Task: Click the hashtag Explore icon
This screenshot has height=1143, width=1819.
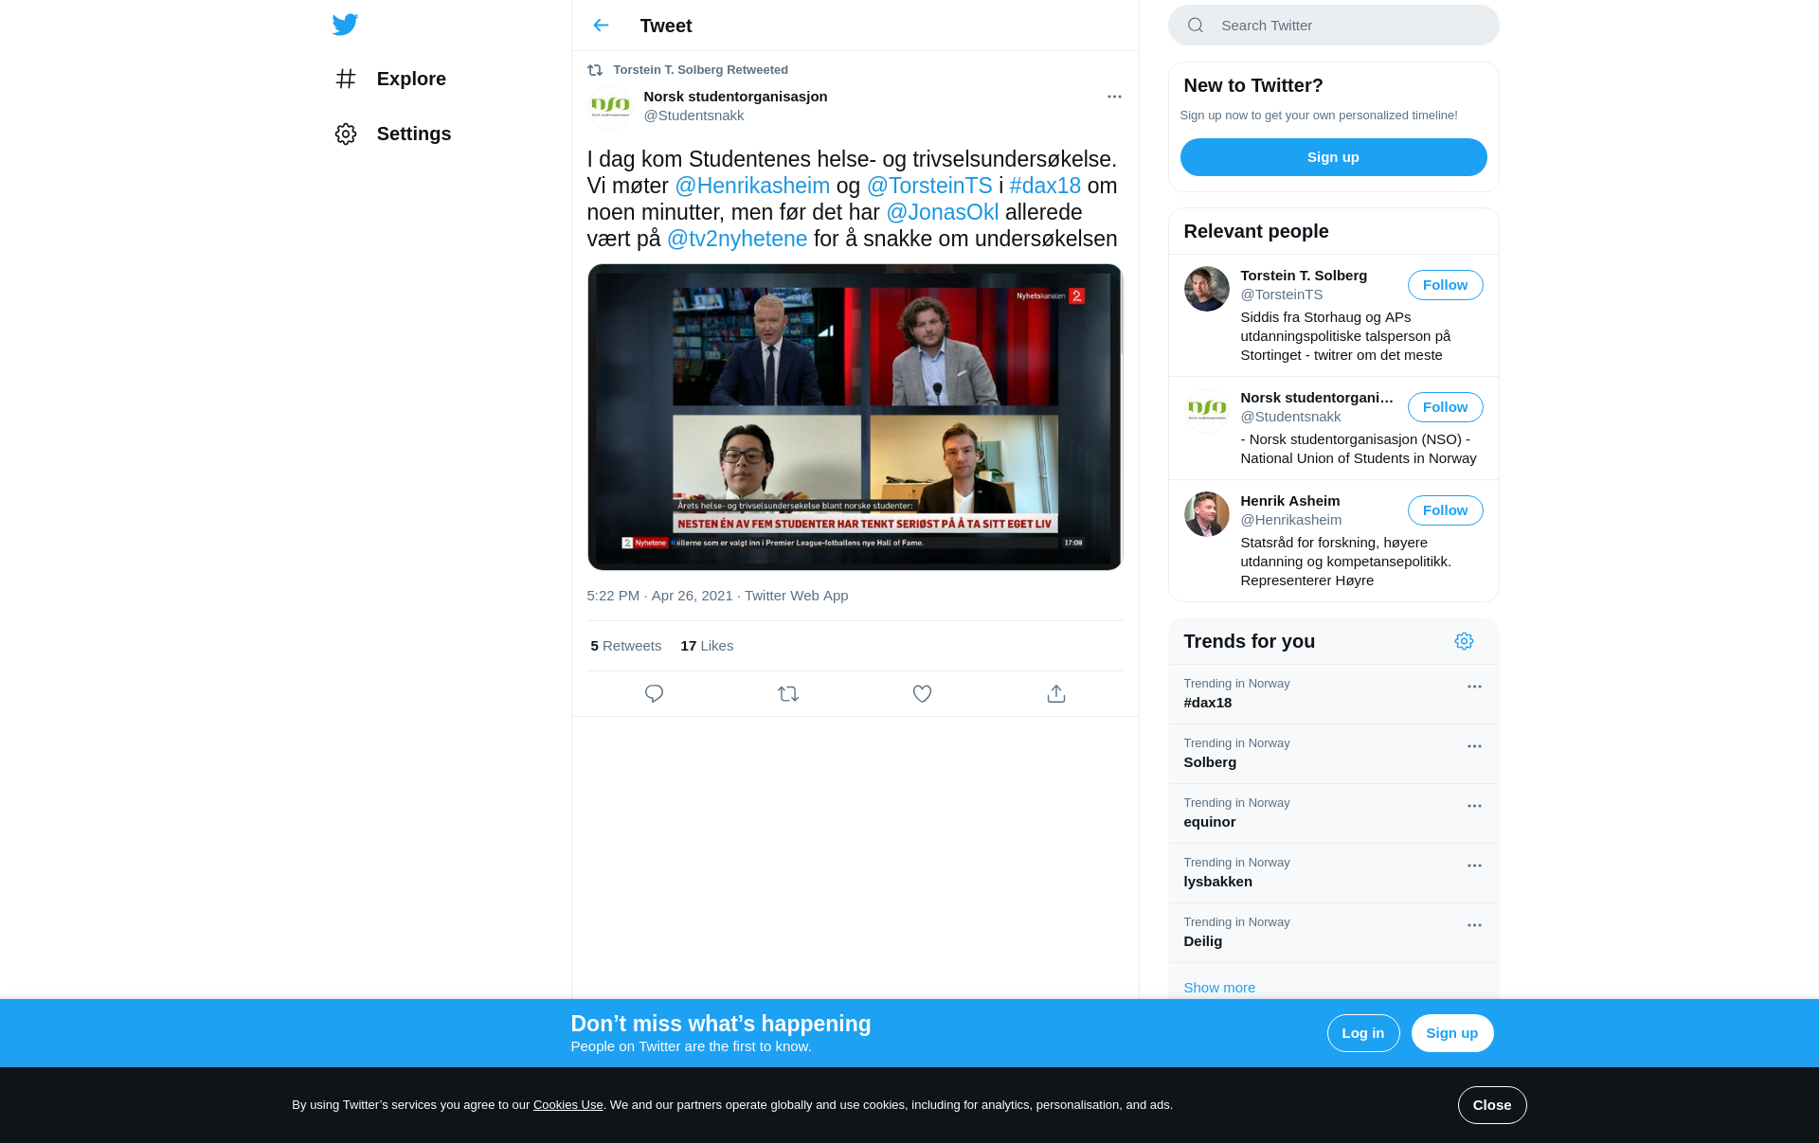Action: pyautogui.click(x=346, y=79)
